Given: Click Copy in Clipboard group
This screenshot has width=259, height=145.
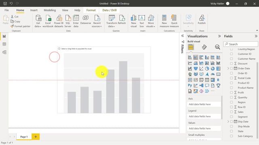Looking at the screenshot, I should pyautogui.click(x=15, y=21).
